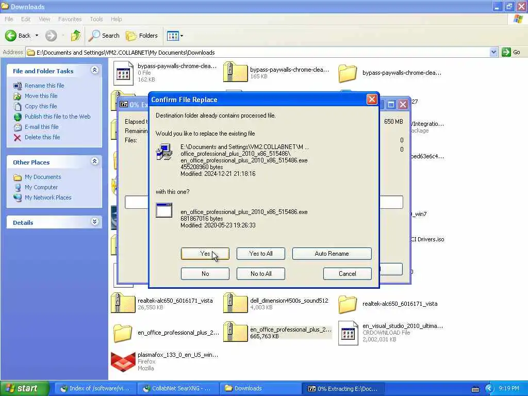The width and height of the screenshot is (528, 396).
Task: Select en_office_professional_plus 665,763 KB zip icon
Action: (x=235, y=332)
